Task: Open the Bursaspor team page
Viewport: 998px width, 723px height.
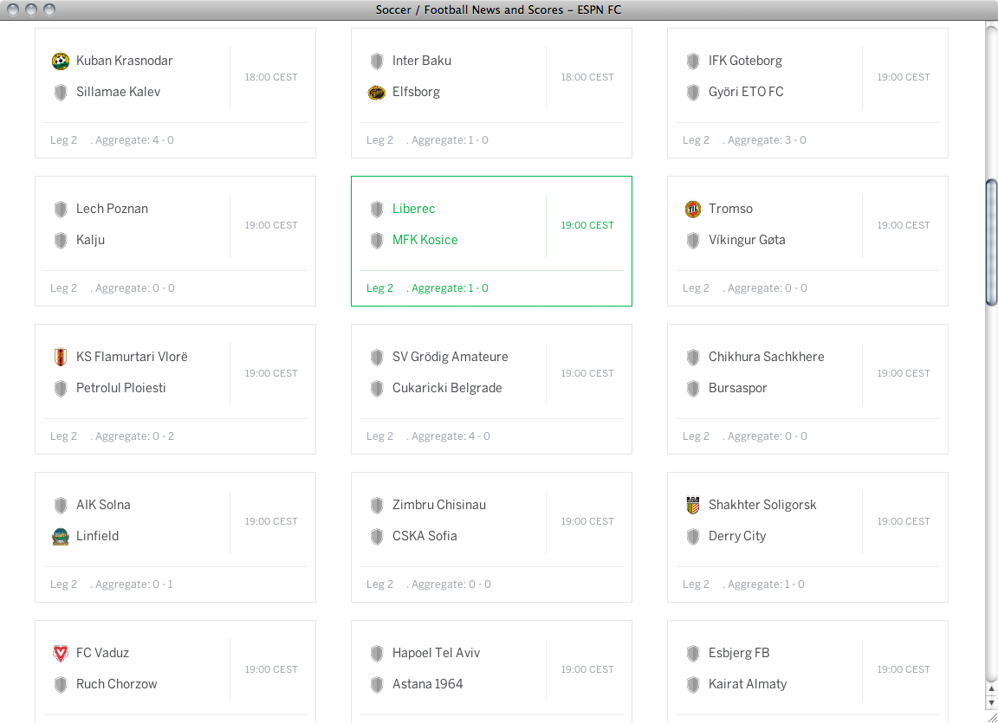Action: [737, 388]
